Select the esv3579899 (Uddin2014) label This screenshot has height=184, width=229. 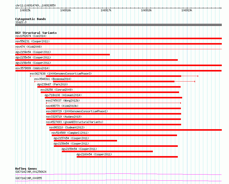32,68
